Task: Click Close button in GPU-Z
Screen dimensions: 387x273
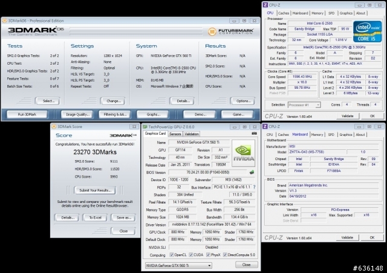Action: click(246, 265)
